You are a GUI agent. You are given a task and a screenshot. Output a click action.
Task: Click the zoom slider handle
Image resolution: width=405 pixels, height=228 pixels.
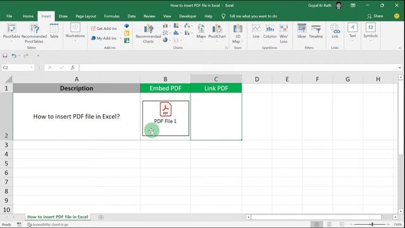click(372, 224)
